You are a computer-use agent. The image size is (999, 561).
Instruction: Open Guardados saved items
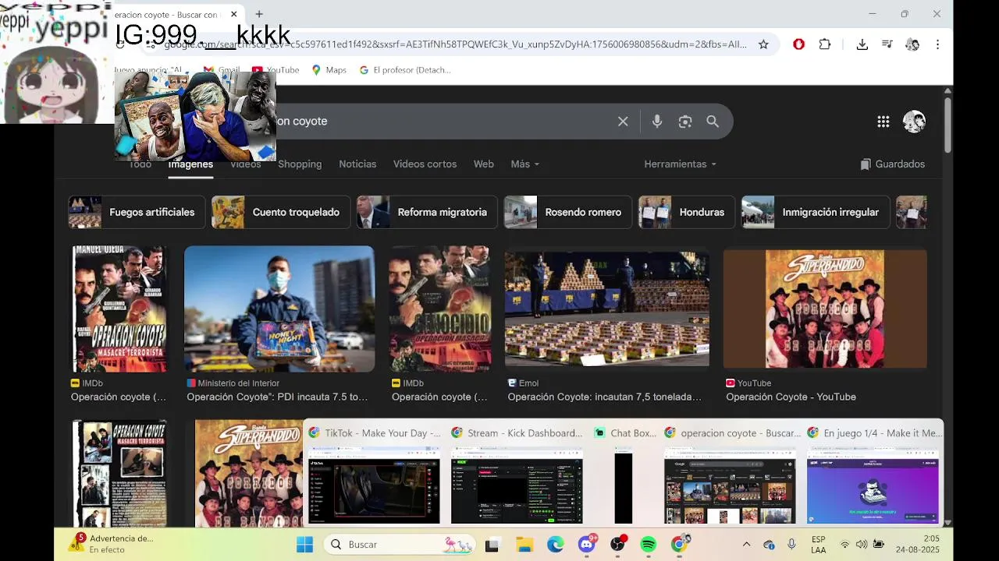(x=892, y=164)
